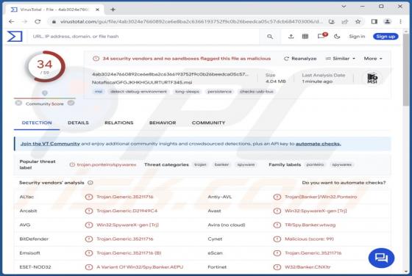This screenshot has width=412, height=276.
Task: Click the msi tag
Action: pyautogui.click(x=99, y=92)
